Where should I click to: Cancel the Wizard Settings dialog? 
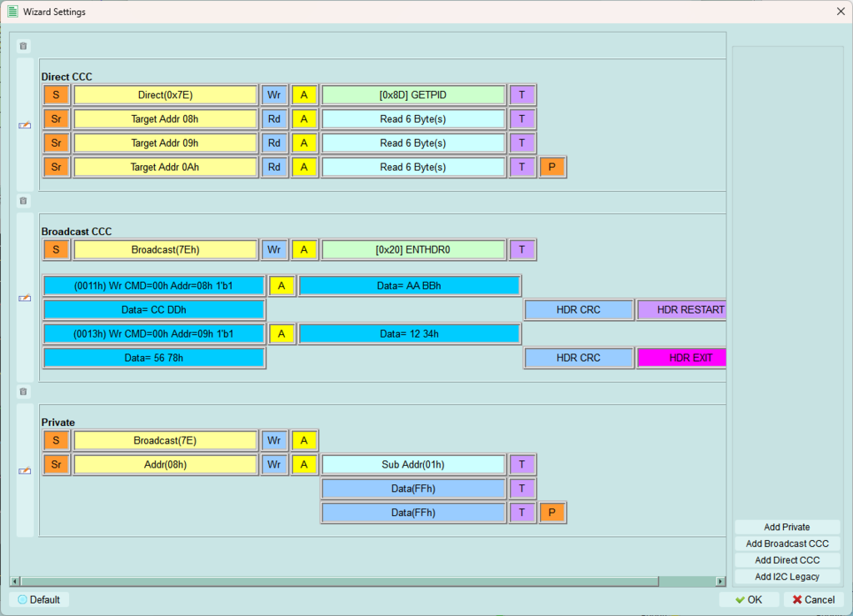pyautogui.click(x=813, y=599)
